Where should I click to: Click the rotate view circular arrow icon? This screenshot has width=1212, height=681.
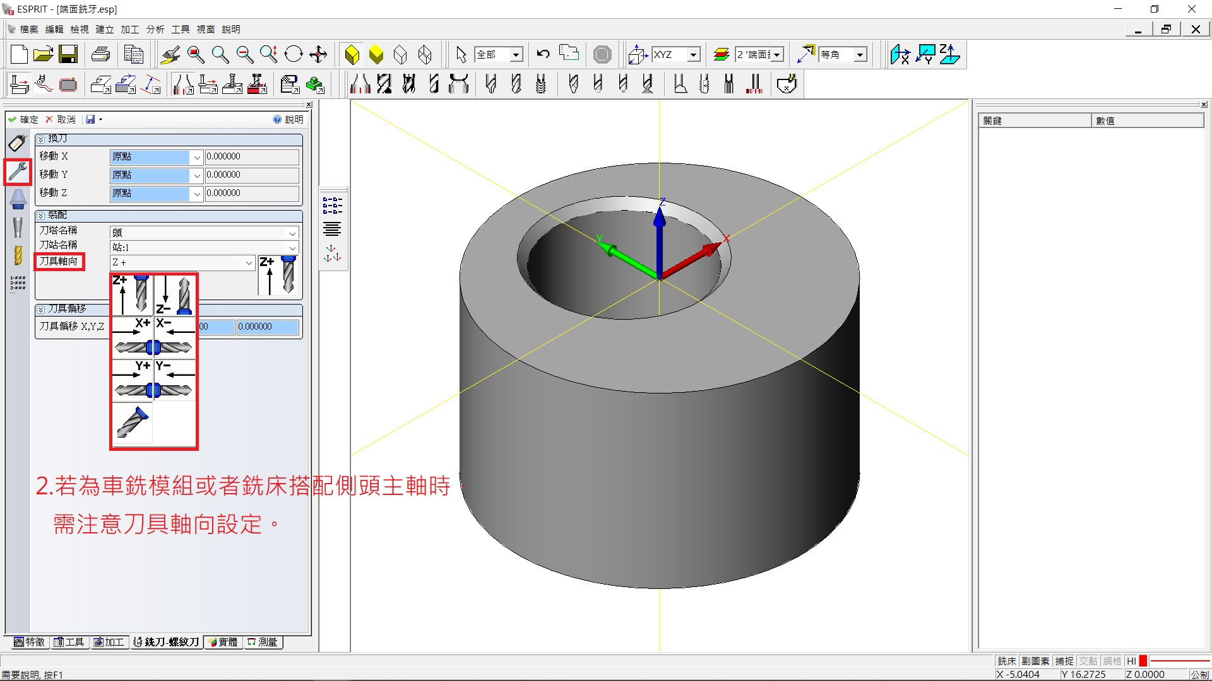point(294,55)
